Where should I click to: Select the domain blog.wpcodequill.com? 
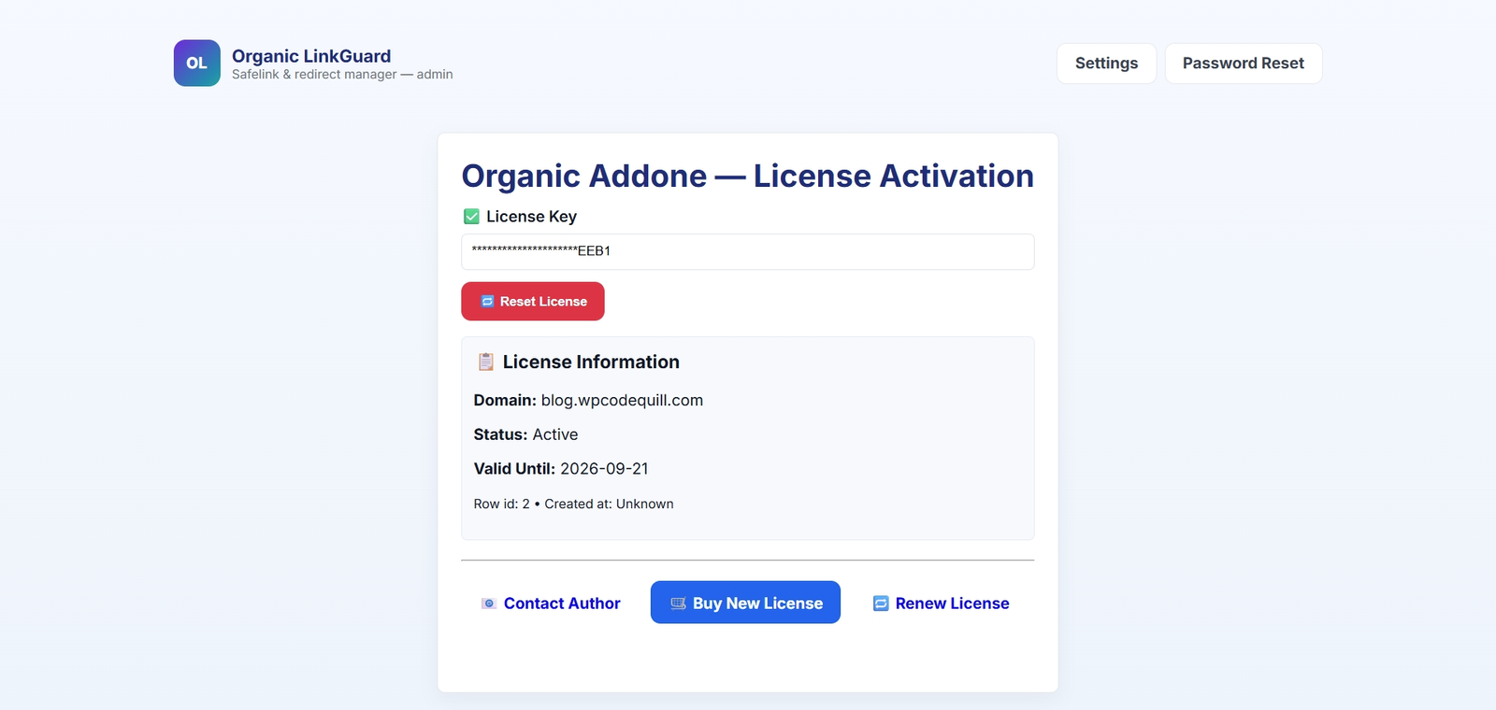pos(622,400)
